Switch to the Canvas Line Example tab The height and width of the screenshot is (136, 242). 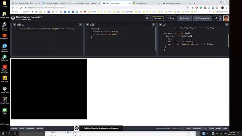click(x=177, y=3)
